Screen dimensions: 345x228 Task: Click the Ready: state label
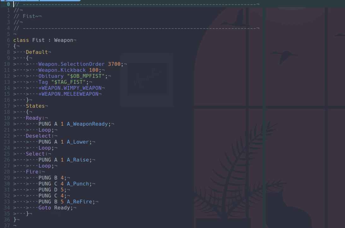click(x=35, y=118)
